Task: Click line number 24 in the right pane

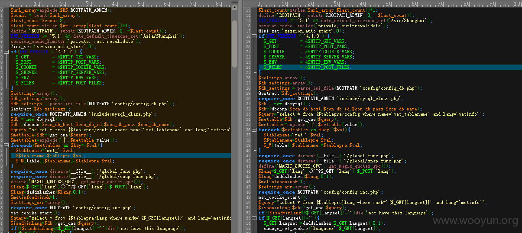Action: [248, 67]
